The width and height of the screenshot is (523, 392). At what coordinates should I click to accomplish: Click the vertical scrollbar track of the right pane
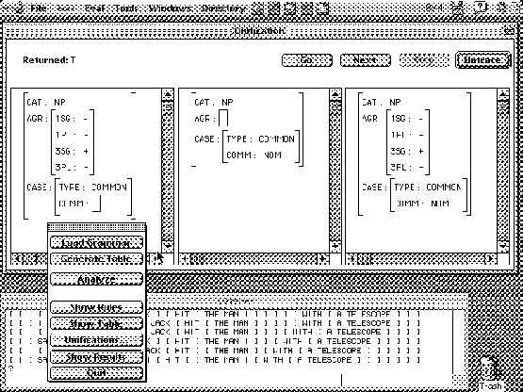pos(503,171)
